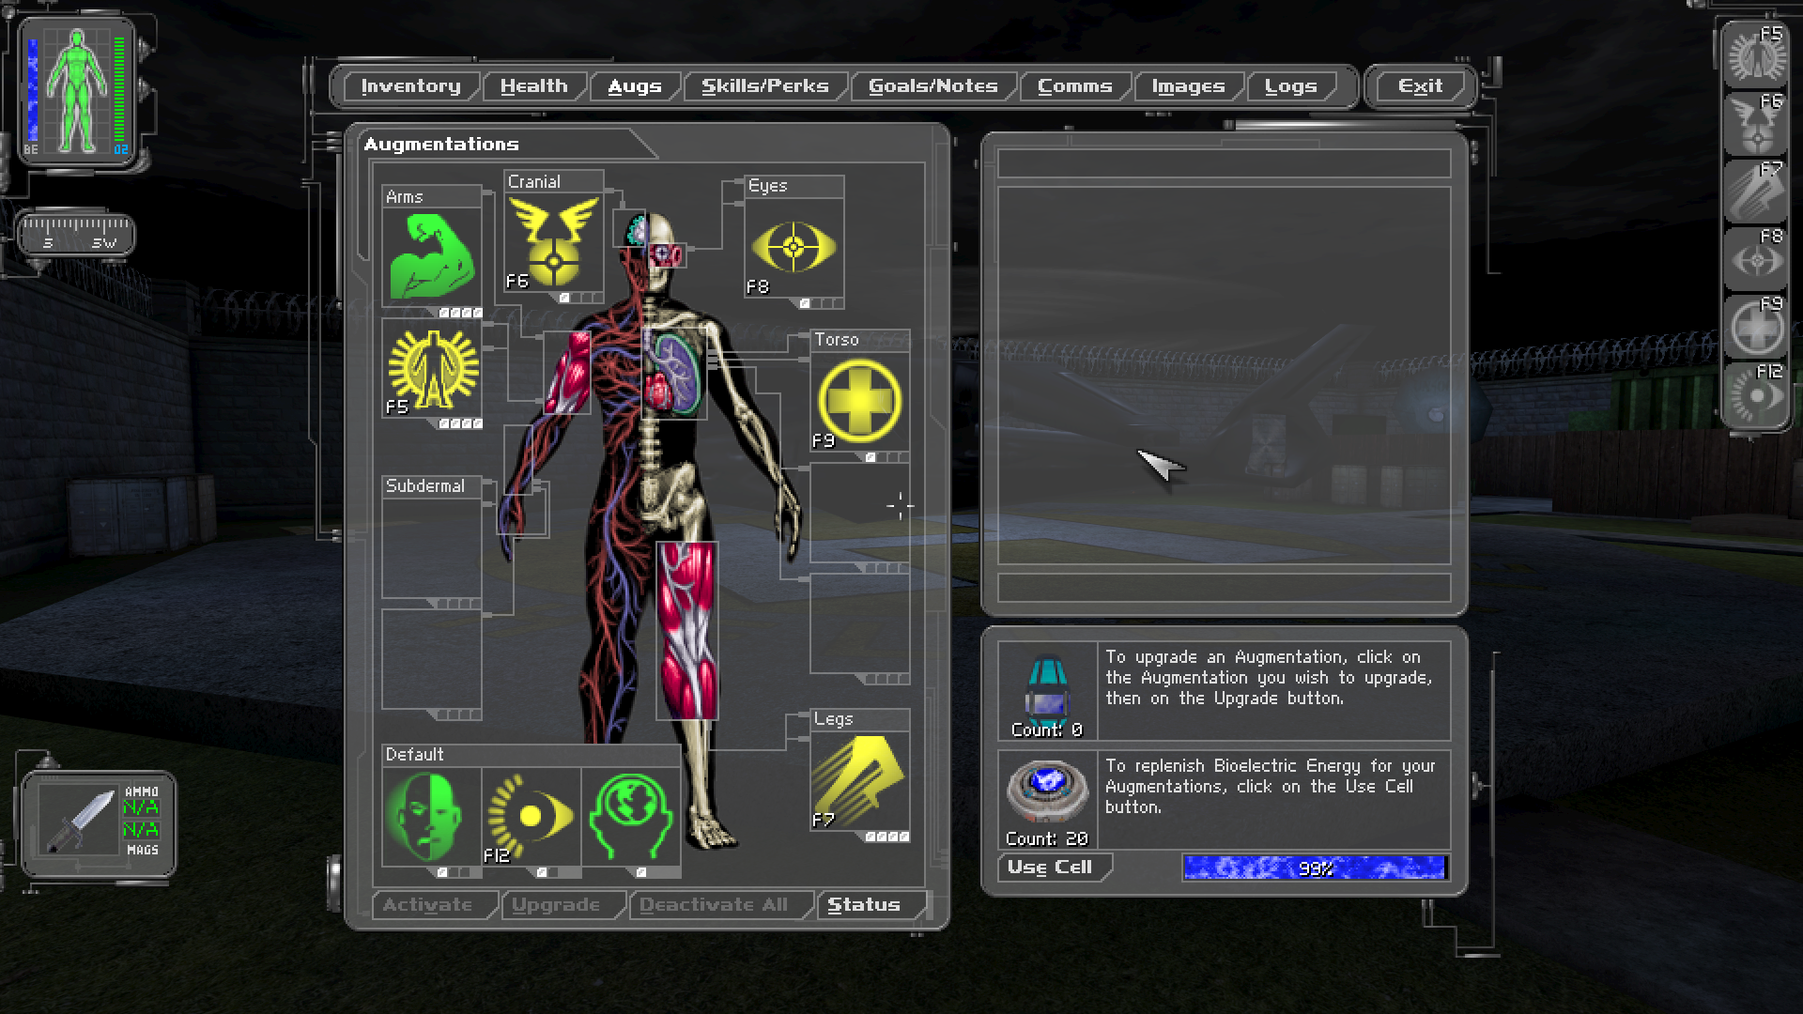Click the brain on the body diagram

tap(638, 229)
